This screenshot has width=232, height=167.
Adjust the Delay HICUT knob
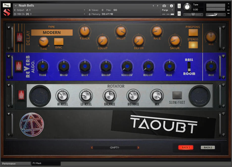click(x=121, y=31)
